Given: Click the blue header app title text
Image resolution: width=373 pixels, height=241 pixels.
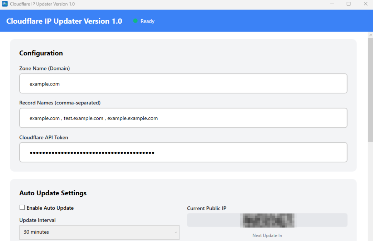Looking at the screenshot, I should click(x=64, y=21).
